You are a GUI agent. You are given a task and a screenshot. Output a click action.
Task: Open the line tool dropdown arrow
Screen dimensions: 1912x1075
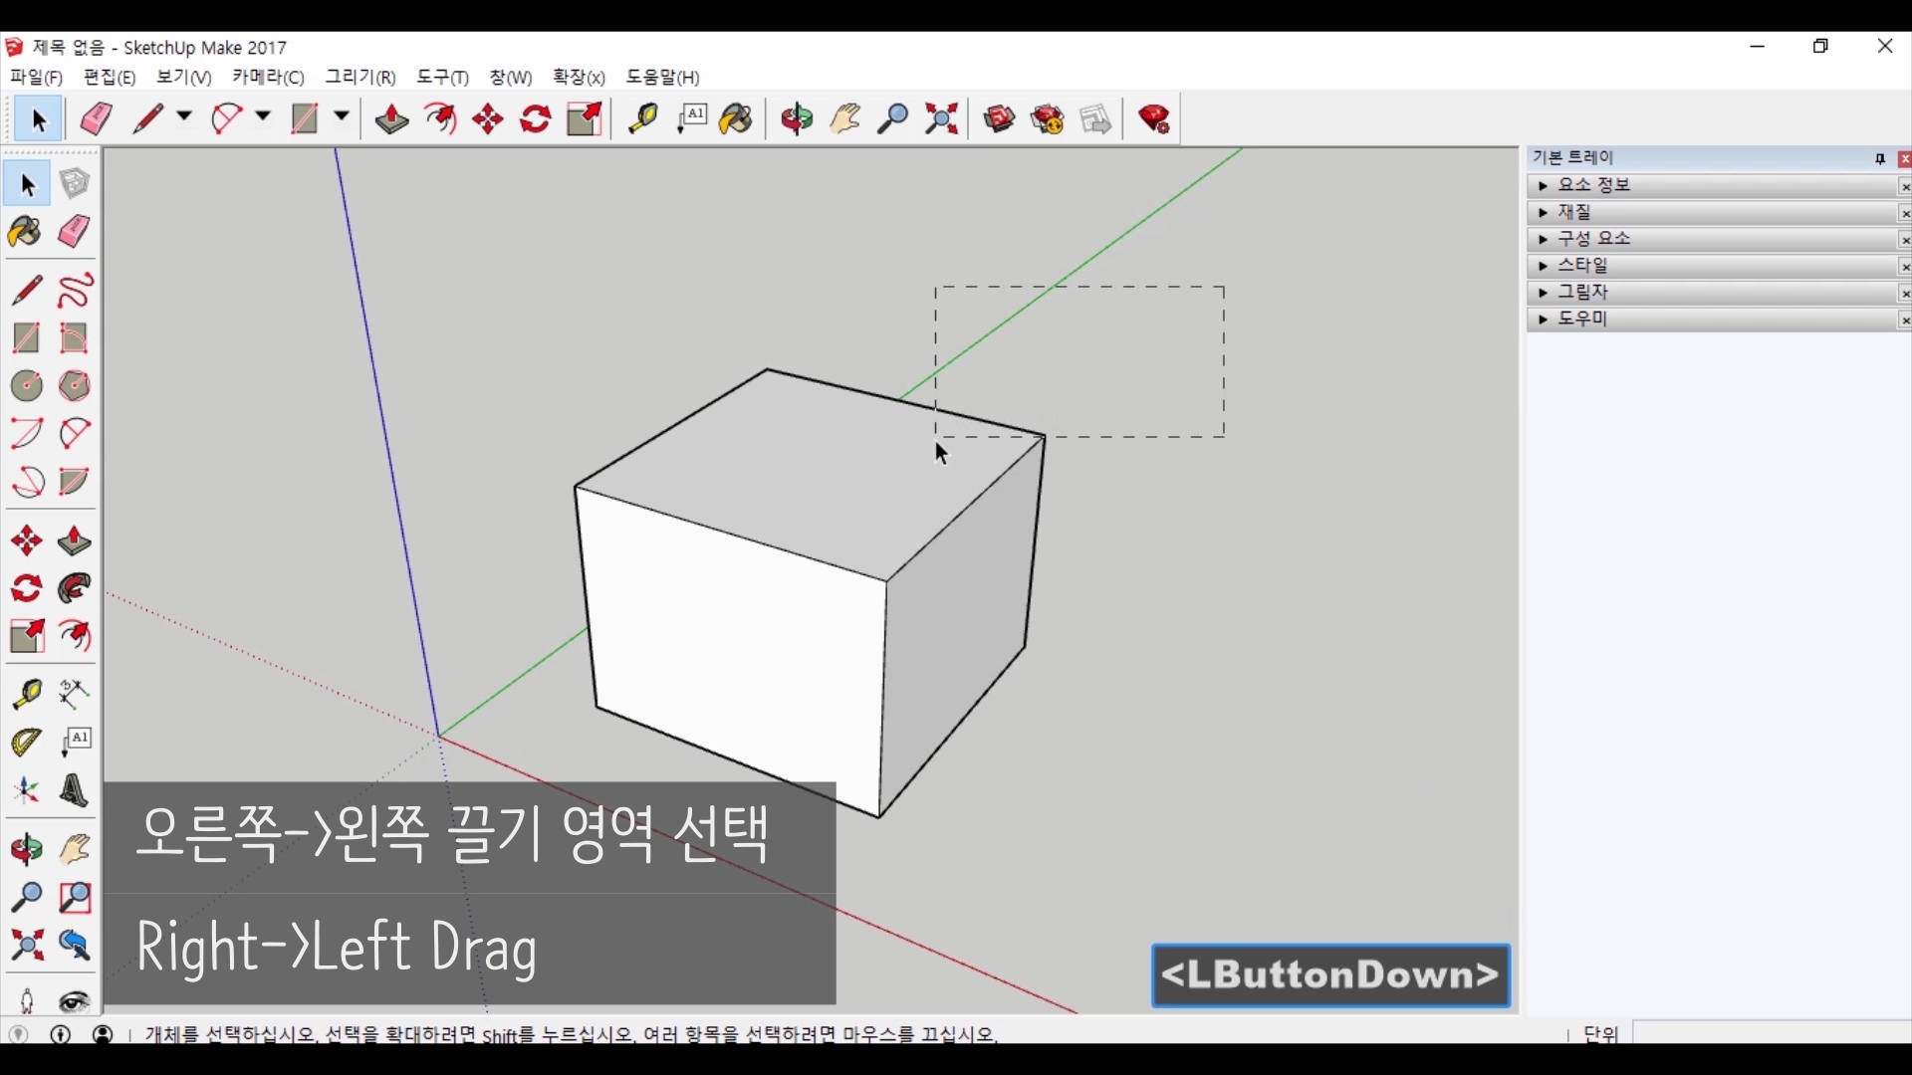click(184, 117)
